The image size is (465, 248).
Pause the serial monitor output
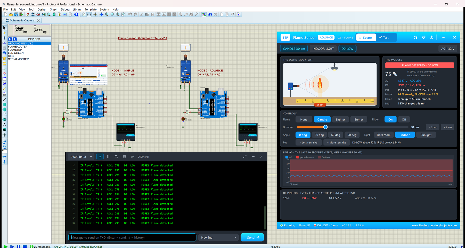click(x=108, y=157)
